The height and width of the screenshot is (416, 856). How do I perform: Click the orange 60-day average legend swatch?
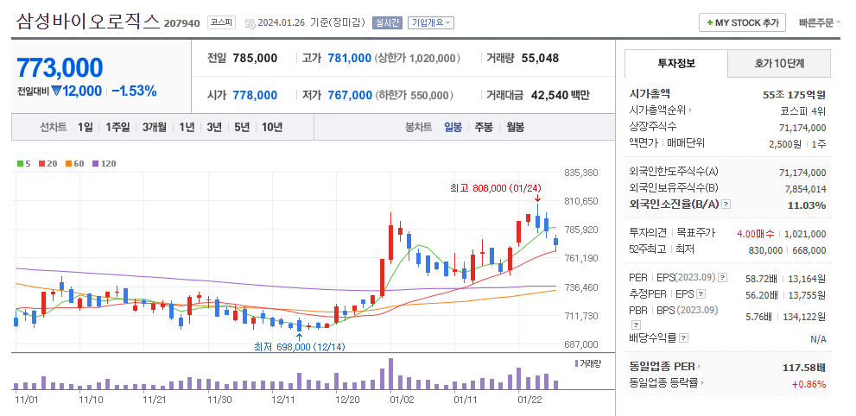[x=68, y=164]
